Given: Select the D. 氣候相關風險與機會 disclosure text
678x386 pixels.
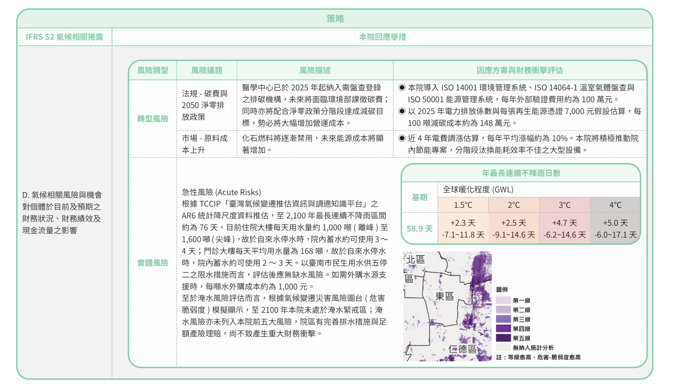Looking at the screenshot, I should click(62, 212).
